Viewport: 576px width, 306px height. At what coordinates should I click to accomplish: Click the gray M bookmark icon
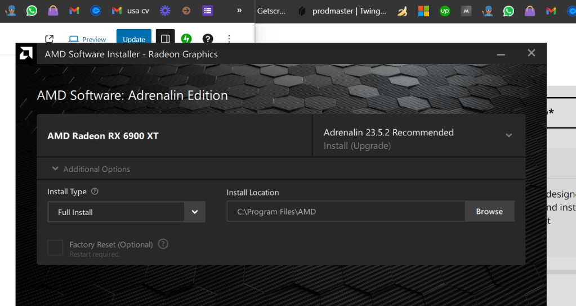[466, 11]
